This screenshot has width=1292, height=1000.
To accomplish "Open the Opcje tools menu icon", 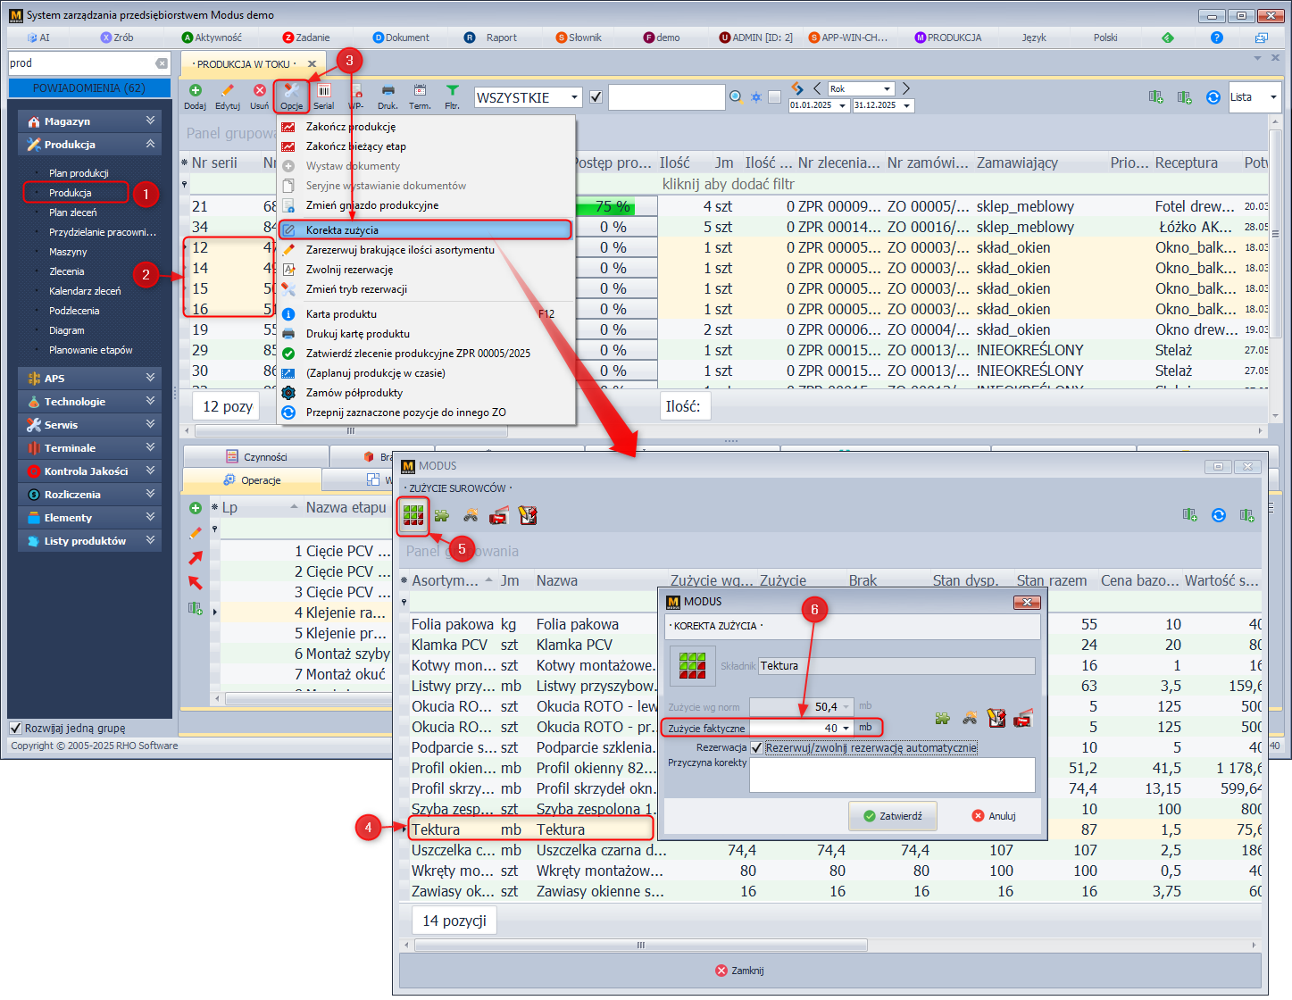I will click(x=291, y=91).
